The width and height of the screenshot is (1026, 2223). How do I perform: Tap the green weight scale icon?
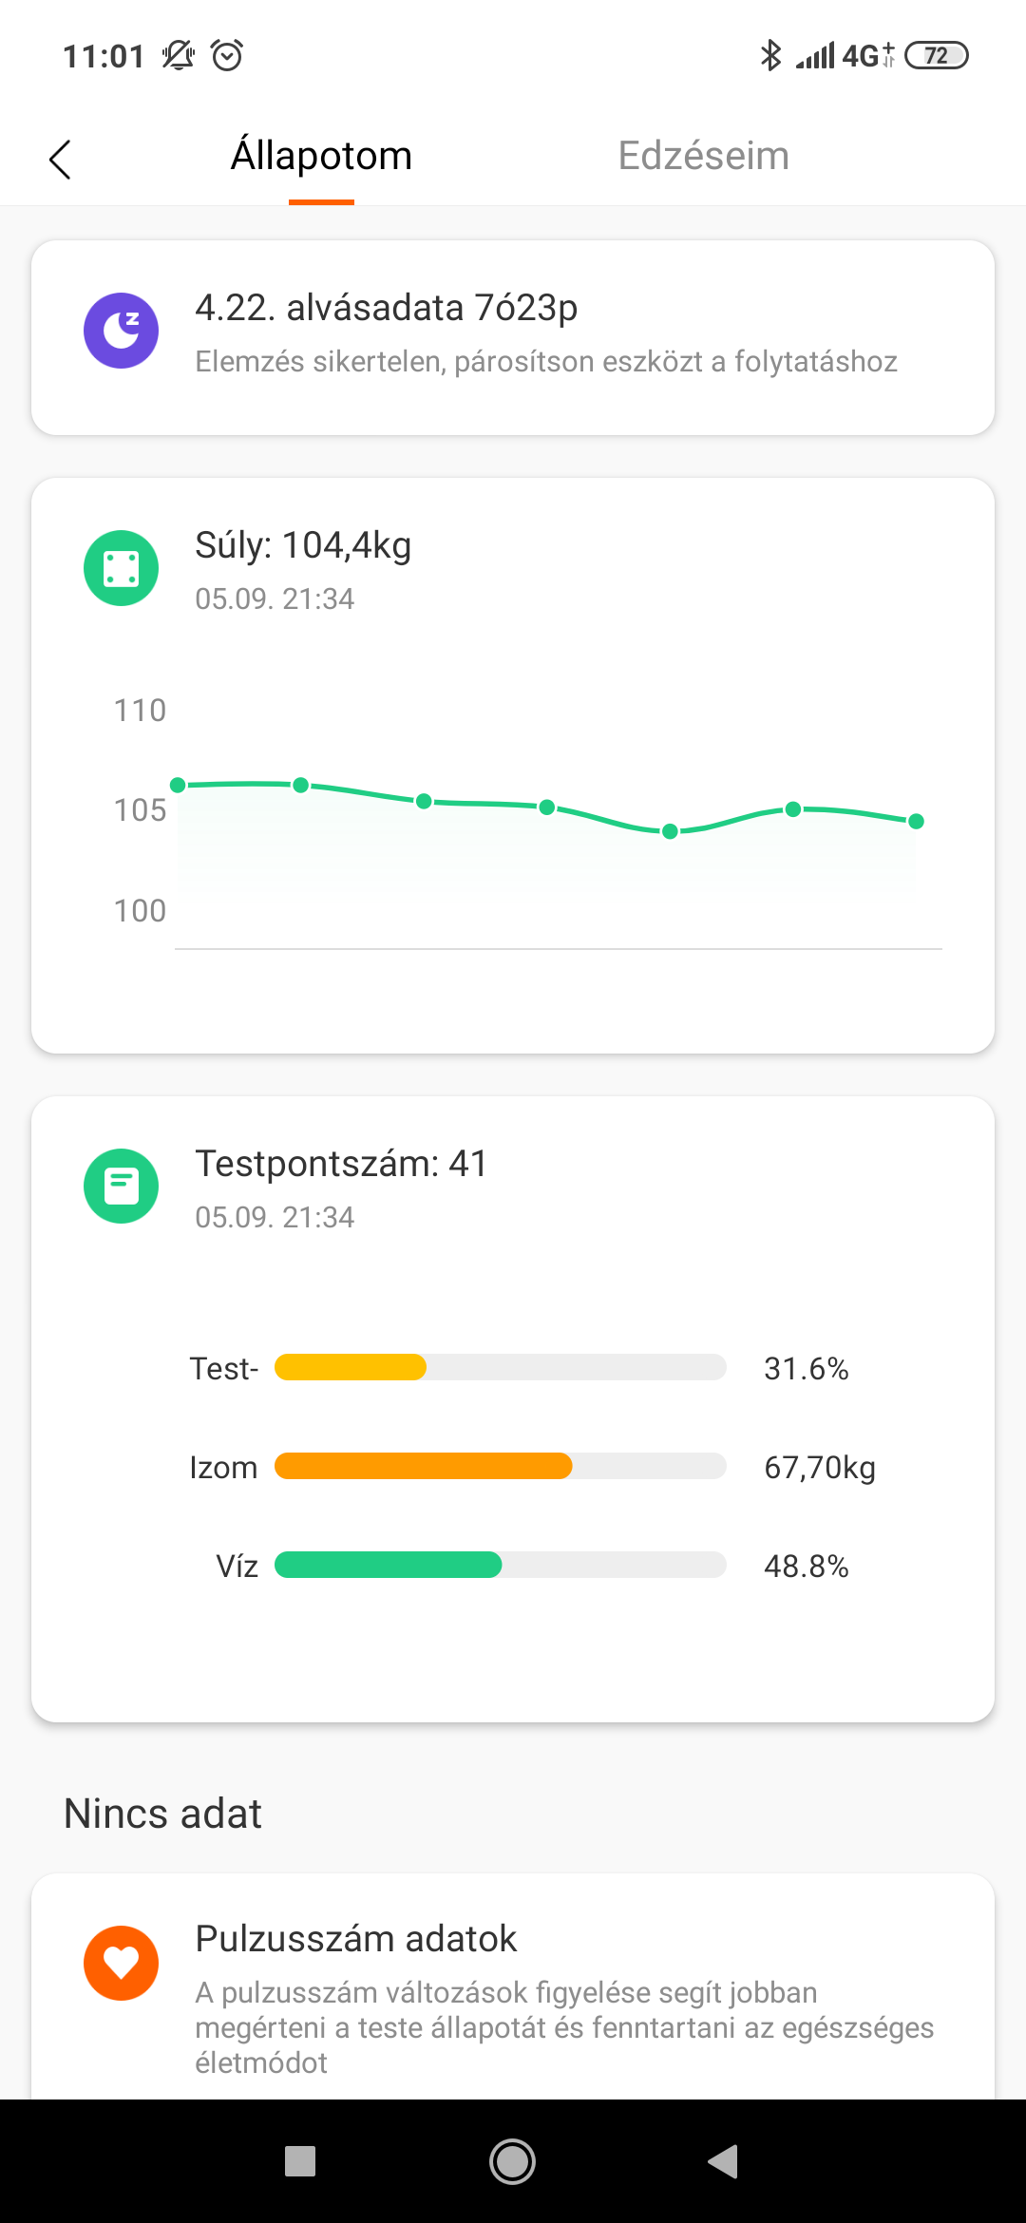tap(121, 568)
